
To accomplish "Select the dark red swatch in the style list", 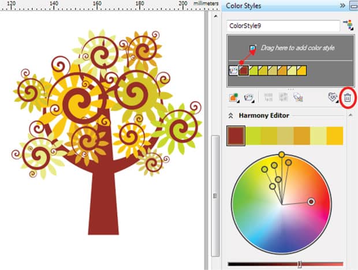I will coord(244,70).
